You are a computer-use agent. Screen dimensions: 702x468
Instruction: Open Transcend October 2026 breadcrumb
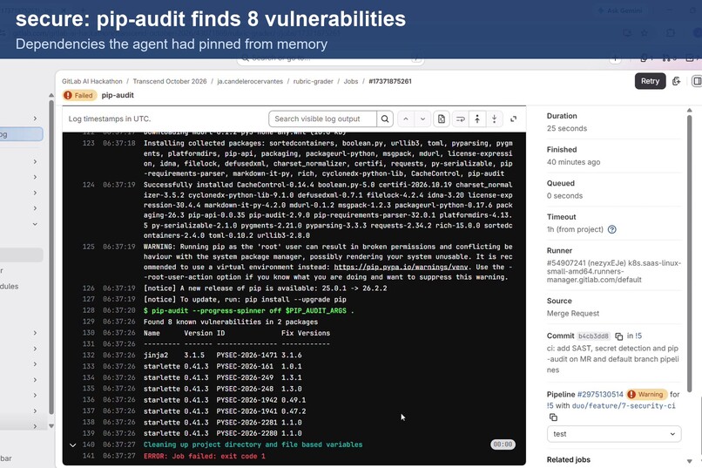click(170, 81)
